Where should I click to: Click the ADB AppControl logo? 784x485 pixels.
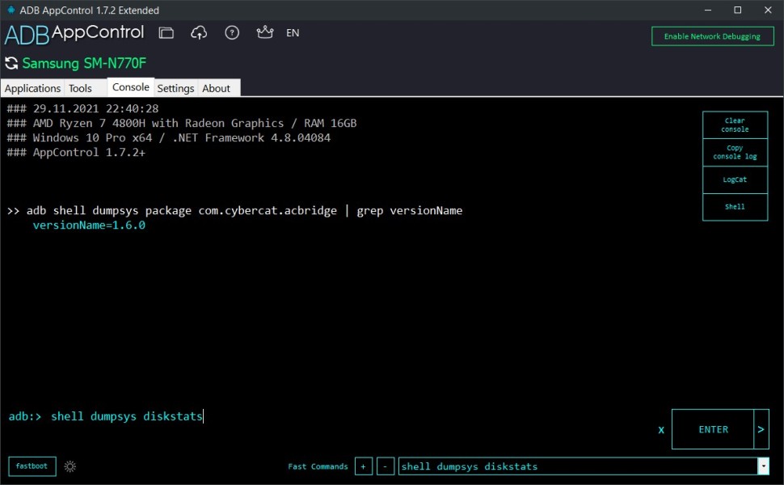[74, 34]
